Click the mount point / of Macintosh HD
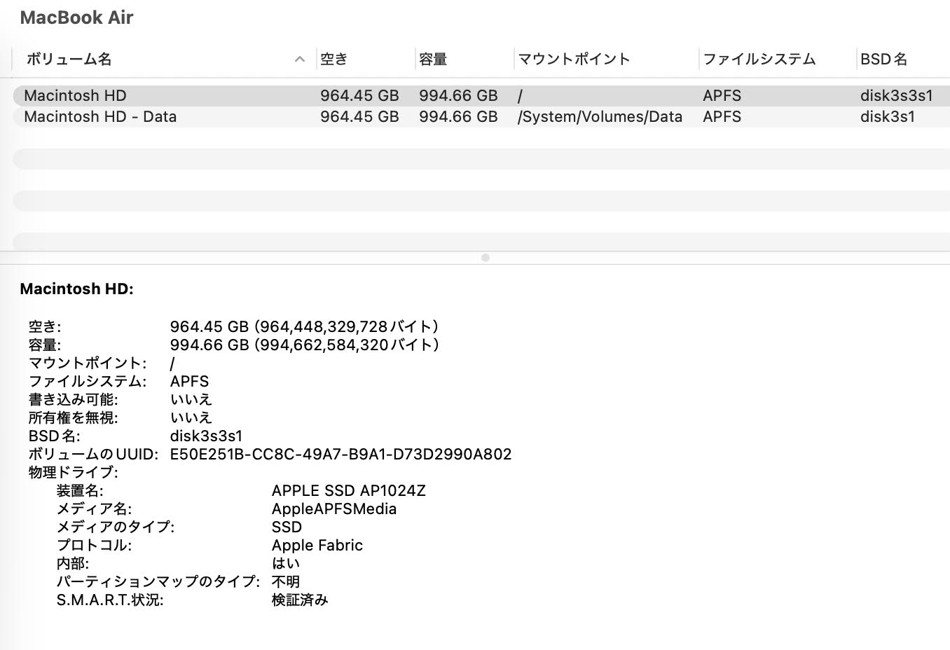This screenshot has width=950, height=650. pyautogui.click(x=519, y=95)
